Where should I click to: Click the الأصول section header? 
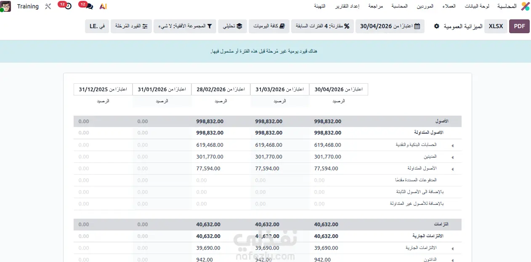pyautogui.click(x=268, y=121)
